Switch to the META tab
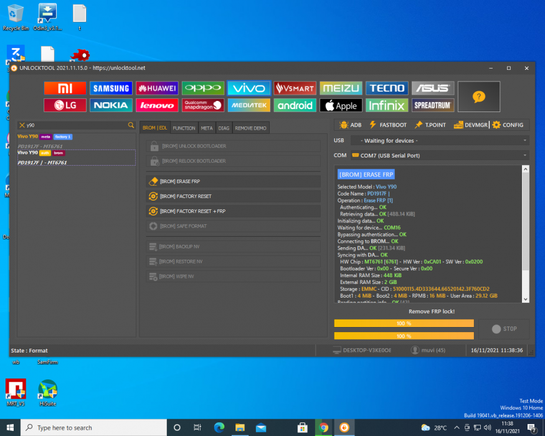 point(207,128)
